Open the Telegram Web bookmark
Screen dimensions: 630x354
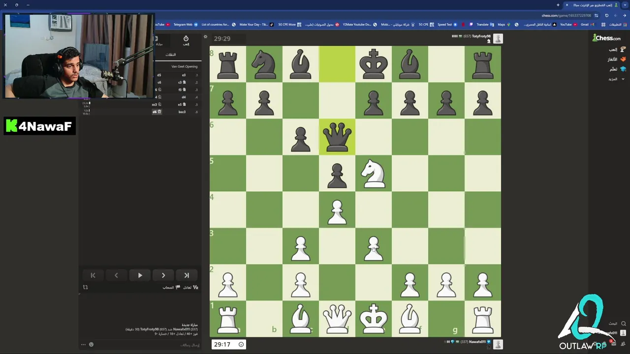pos(185,24)
